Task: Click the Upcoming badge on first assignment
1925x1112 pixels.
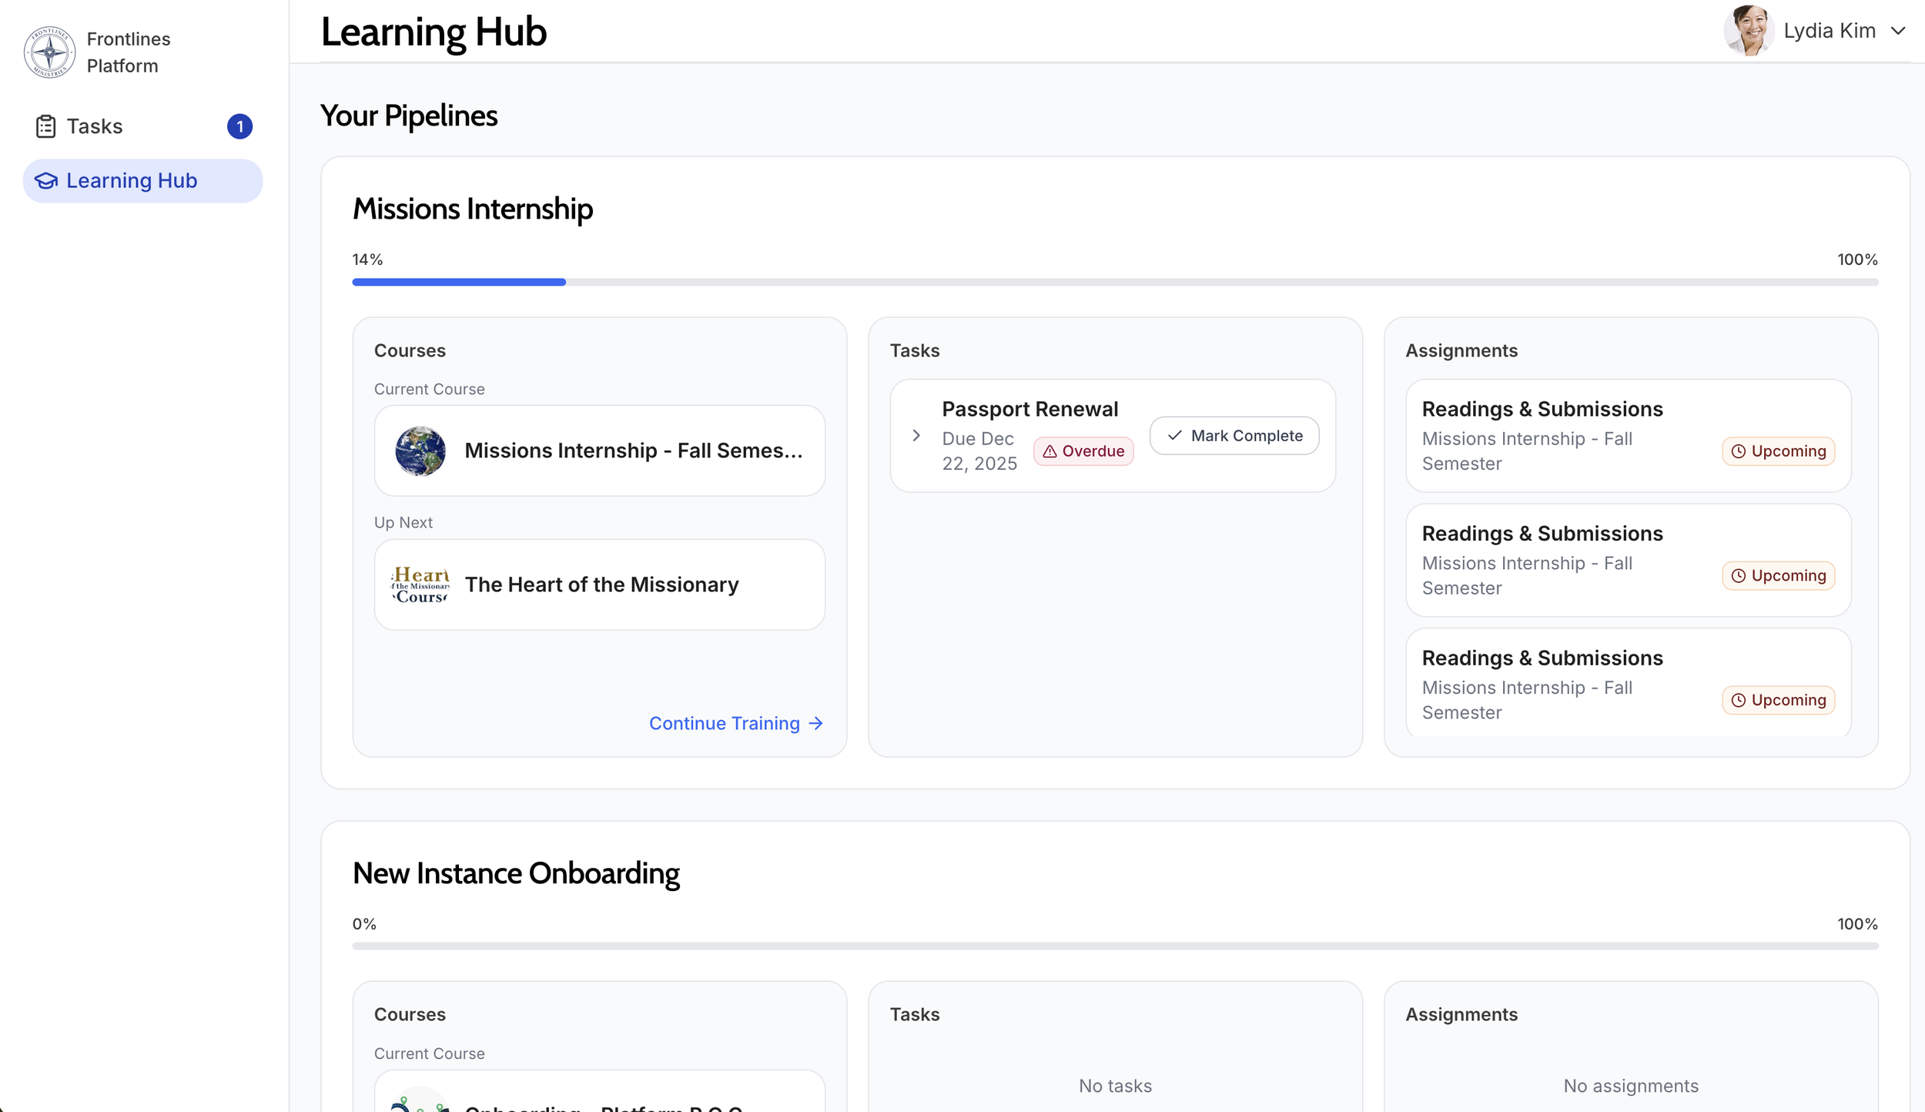Action: click(x=1779, y=451)
